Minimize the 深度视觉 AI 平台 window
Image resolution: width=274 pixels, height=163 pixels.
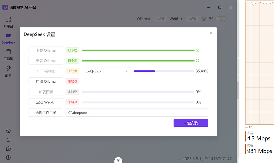(x=208, y=7)
